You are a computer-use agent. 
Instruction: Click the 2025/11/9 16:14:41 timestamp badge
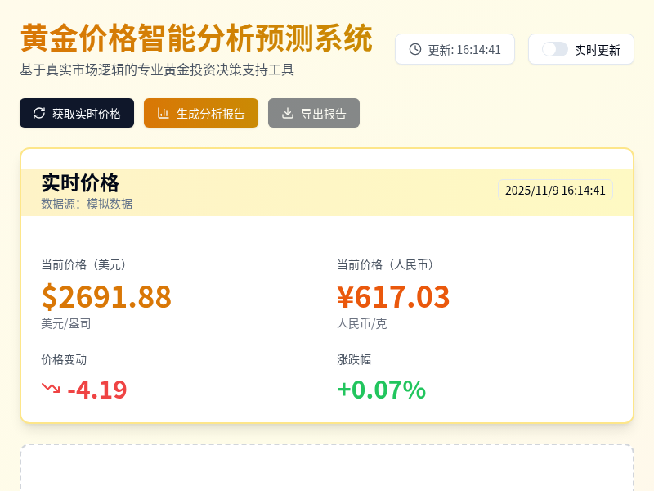coord(556,190)
